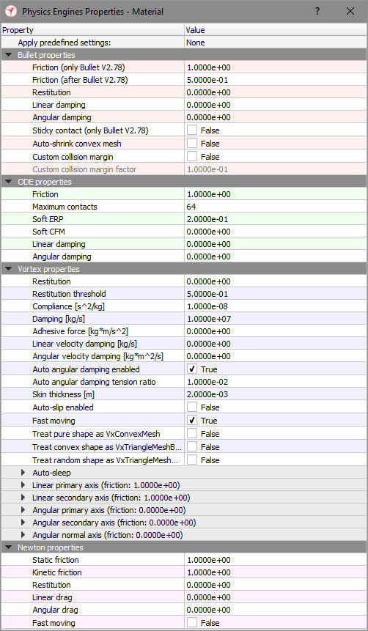
Task: Select the Skin thickness value field
Action: click(x=276, y=394)
